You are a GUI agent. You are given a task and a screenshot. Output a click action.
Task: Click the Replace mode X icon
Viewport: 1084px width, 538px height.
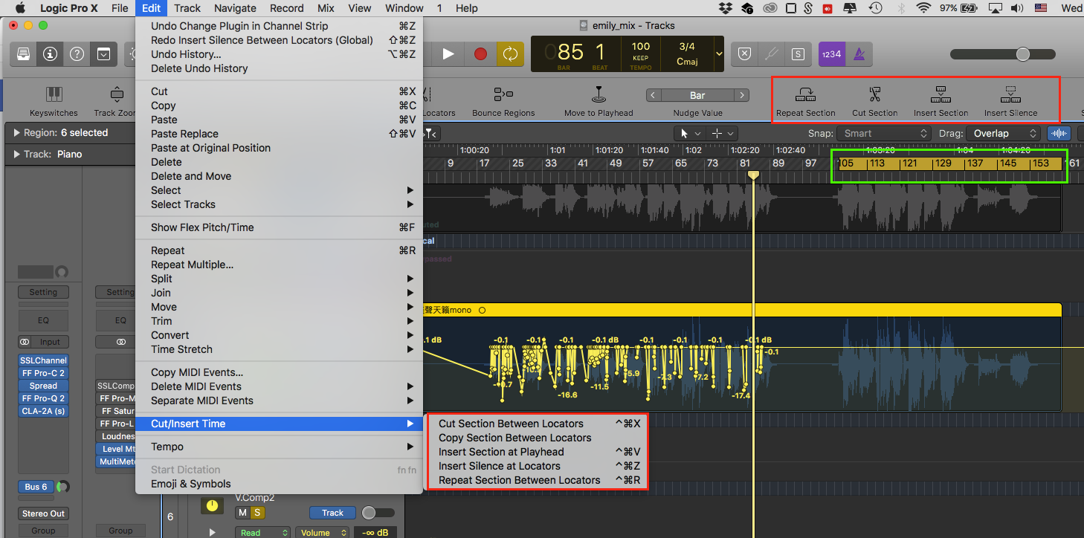pos(745,54)
